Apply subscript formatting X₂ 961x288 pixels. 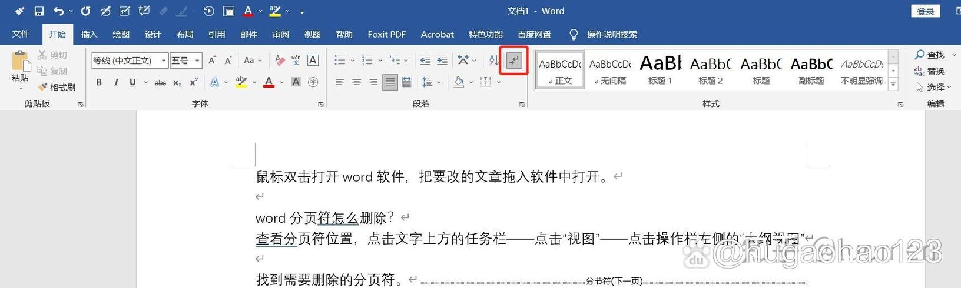[177, 82]
